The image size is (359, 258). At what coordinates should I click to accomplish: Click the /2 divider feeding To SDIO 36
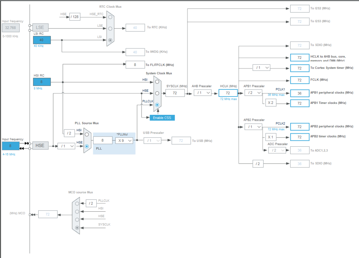(x=258, y=164)
